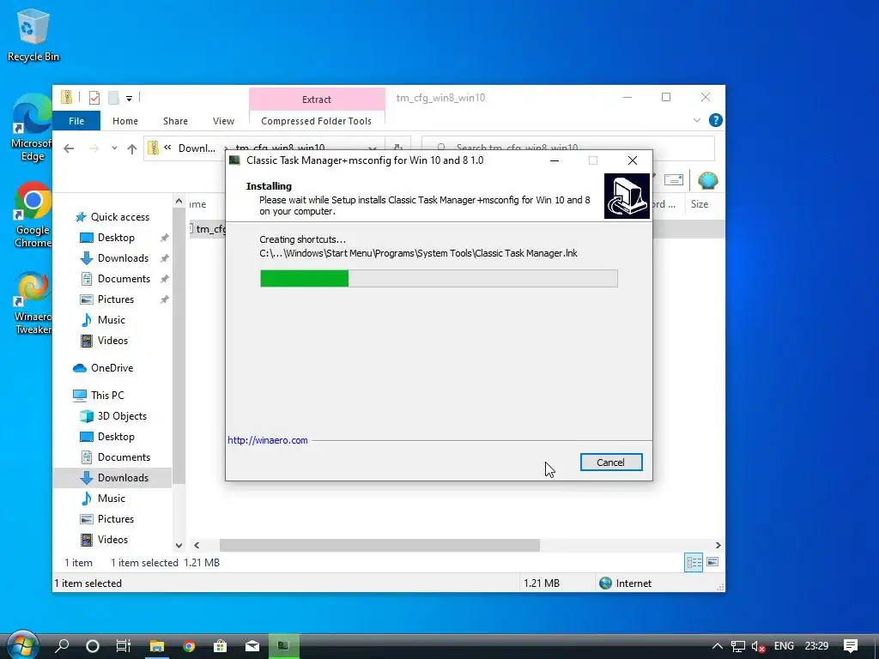This screenshot has width=879, height=659.
Task: Open Customize Quick Access Toolbar dropdown
Action: 129,99
